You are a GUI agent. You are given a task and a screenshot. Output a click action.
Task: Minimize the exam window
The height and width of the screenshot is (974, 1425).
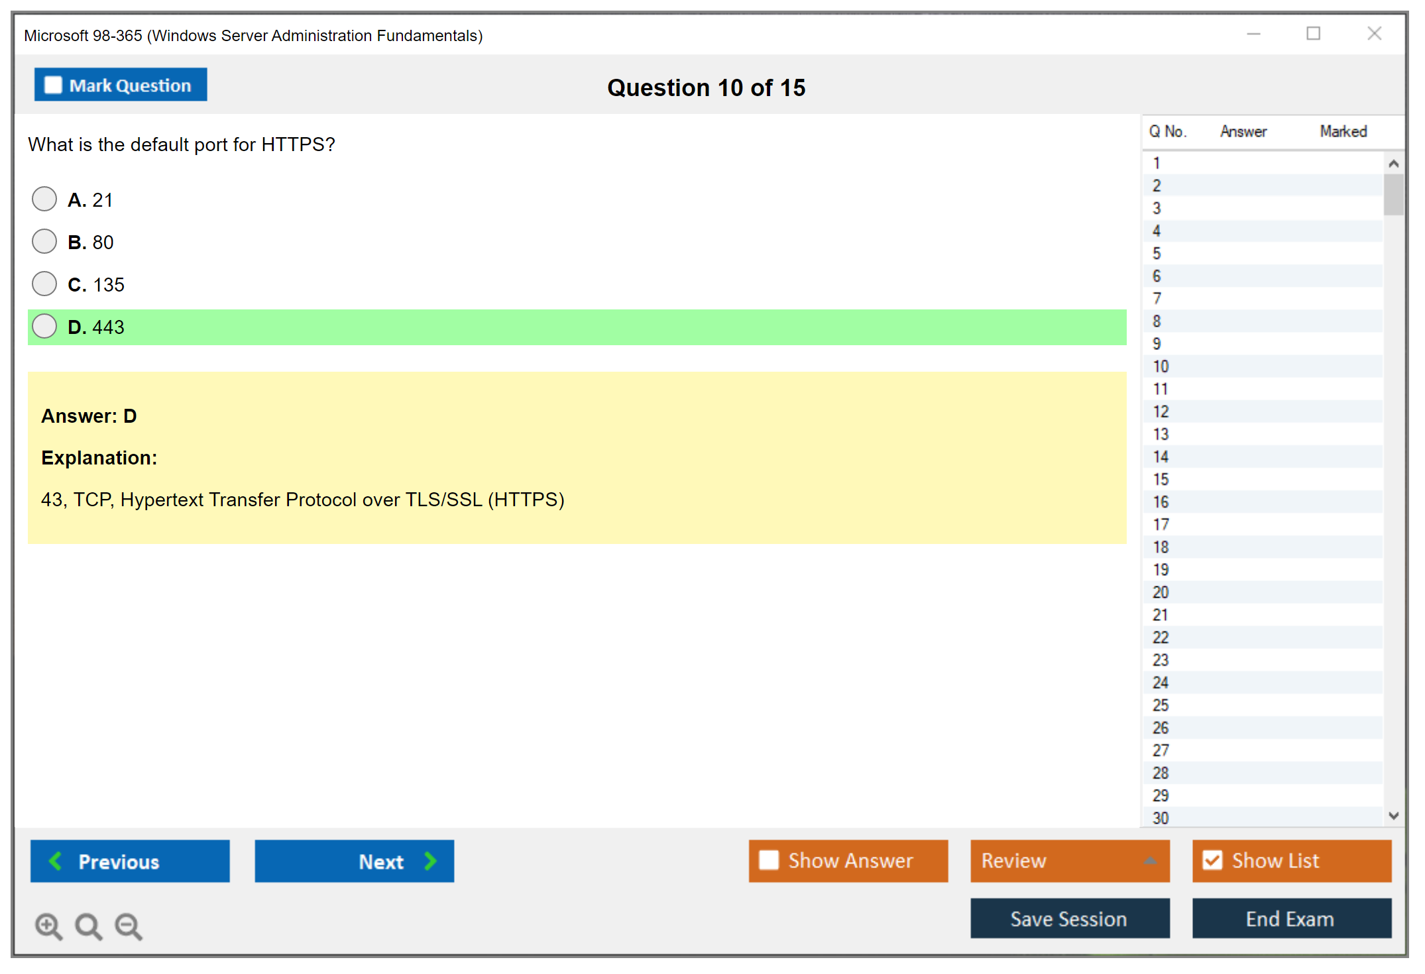[x=1253, y=34]
